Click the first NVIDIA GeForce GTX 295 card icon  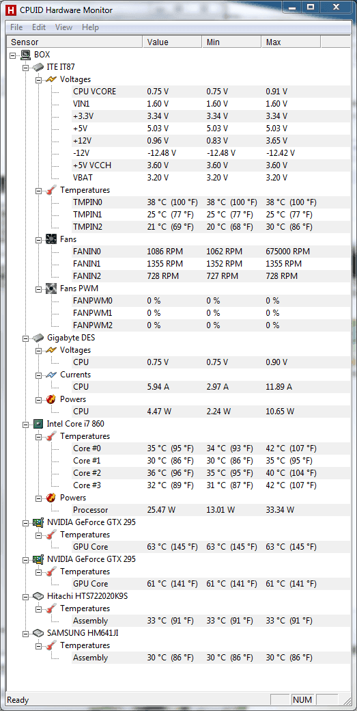(x=38, y=522)
